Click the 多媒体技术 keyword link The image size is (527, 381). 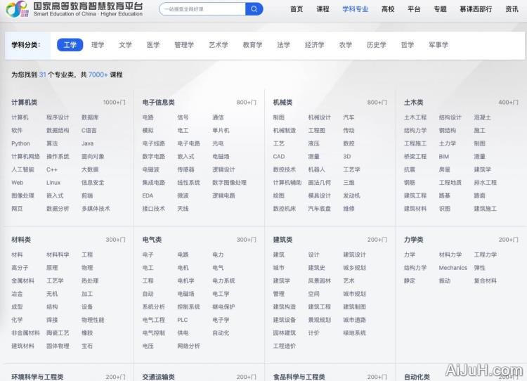96,209
